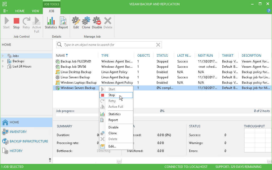This screenshot has height=170, width=272.
Task: Open the HISTORY view
Action: click(x=26, y=151)
